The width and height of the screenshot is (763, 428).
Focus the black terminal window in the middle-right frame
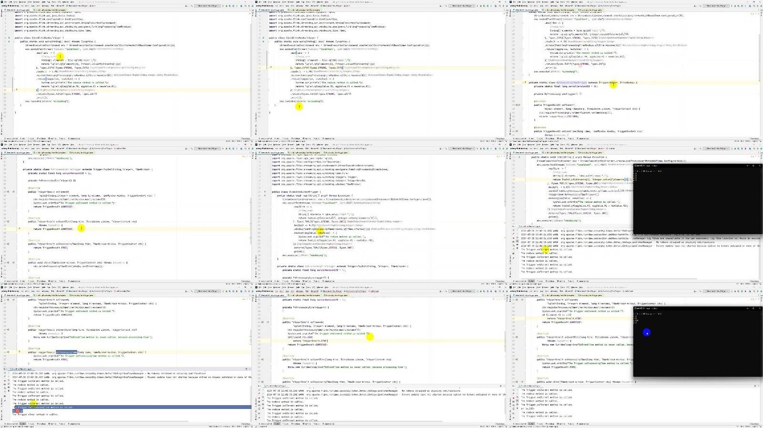698,199
